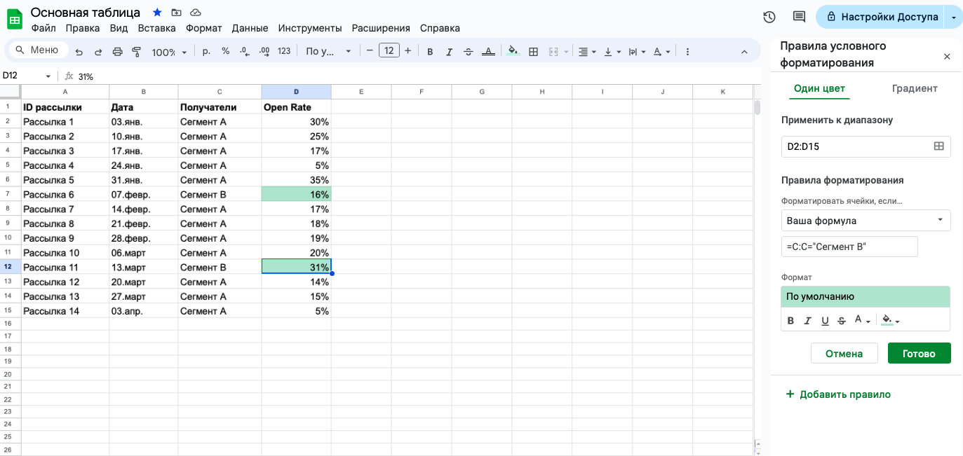Screen dimensions: 963x456
Task: Open vertical align dropdown
Action: (x=612, y=52)
